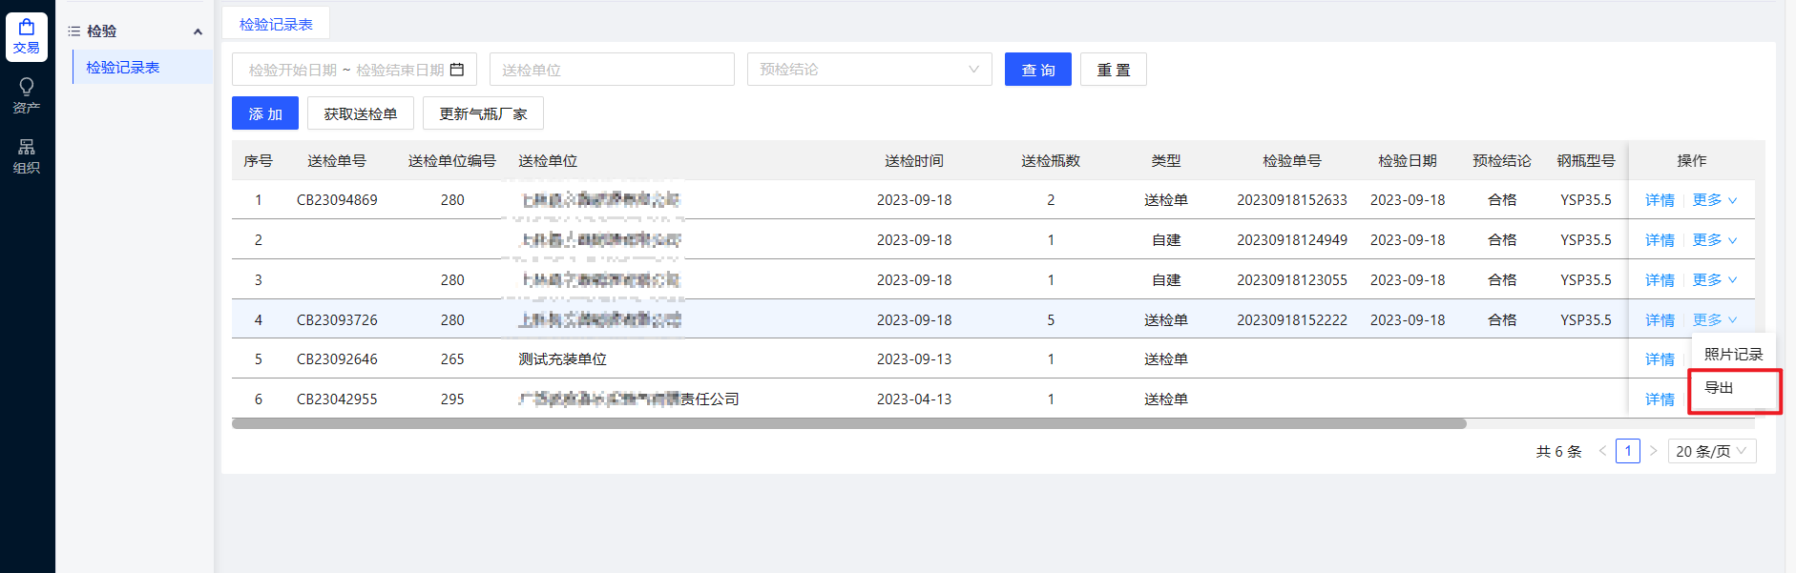Click the calendar icon in date range field
Screen dimensions: 1796x573
coord(457,70)
